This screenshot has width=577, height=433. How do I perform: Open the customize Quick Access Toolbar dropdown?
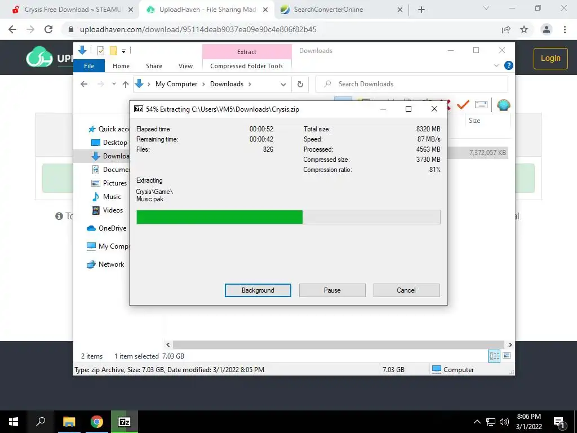coord(123,51)
